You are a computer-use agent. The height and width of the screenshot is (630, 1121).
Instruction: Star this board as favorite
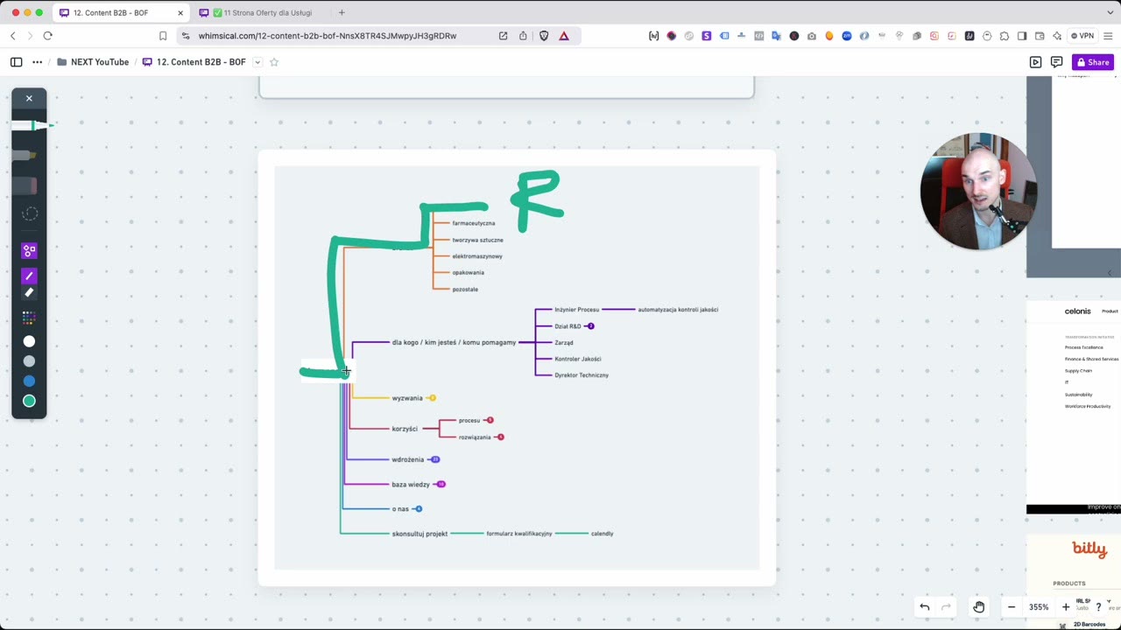pyautogui.click(x=274, y=62)
